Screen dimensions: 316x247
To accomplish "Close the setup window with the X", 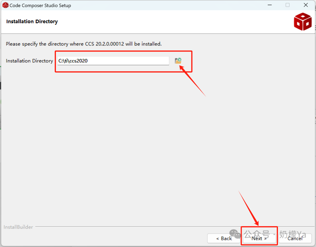I will pos(306,5).
